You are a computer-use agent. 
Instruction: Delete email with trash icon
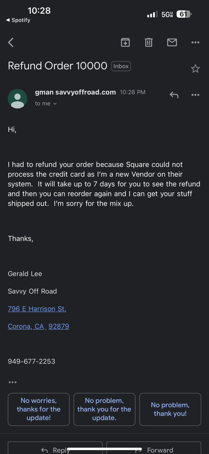[149, 43]
